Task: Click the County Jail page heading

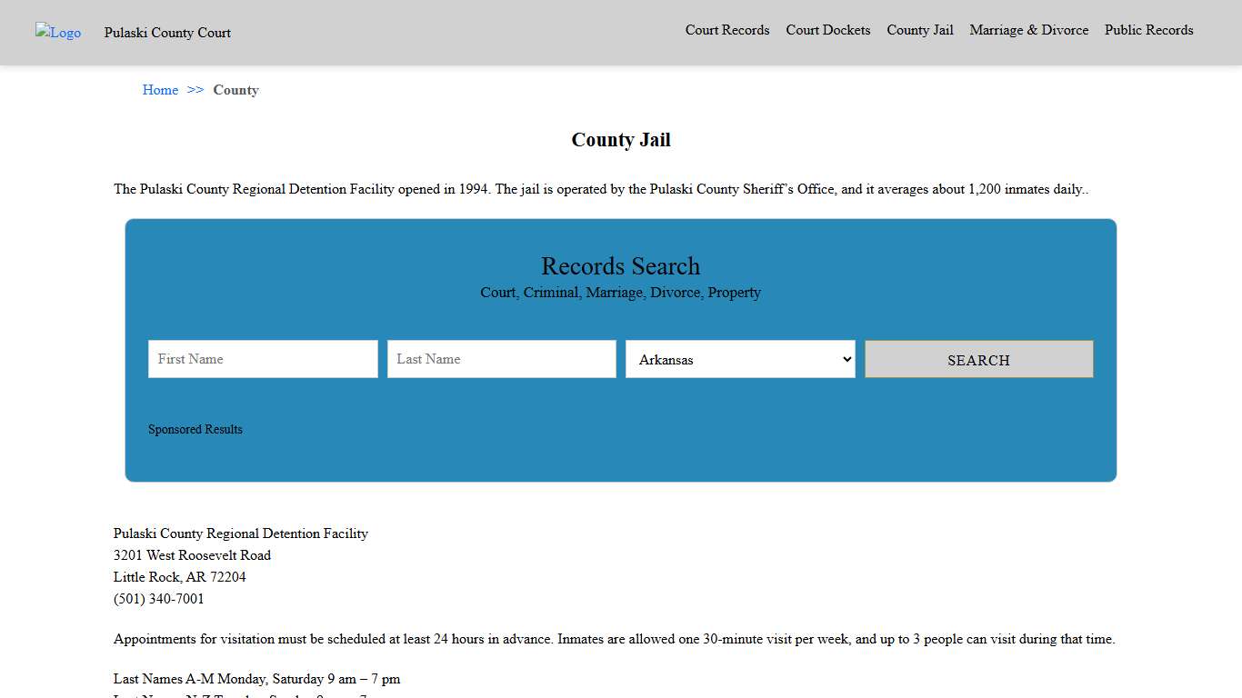Action: (620, 140)
